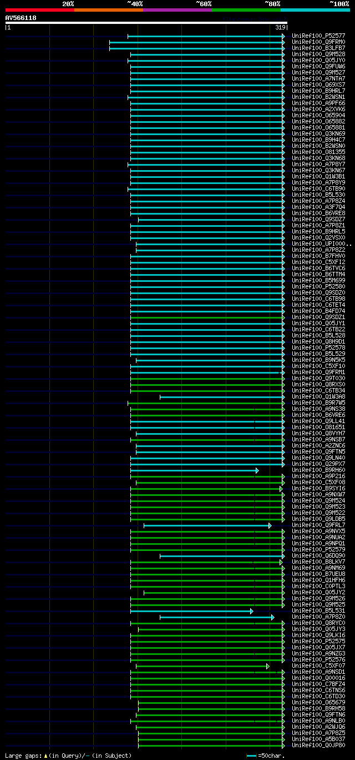The height and width of the screenshot is (760, 355).
Task: Select label UniRef100_Q00016
Action: point(318,678)
